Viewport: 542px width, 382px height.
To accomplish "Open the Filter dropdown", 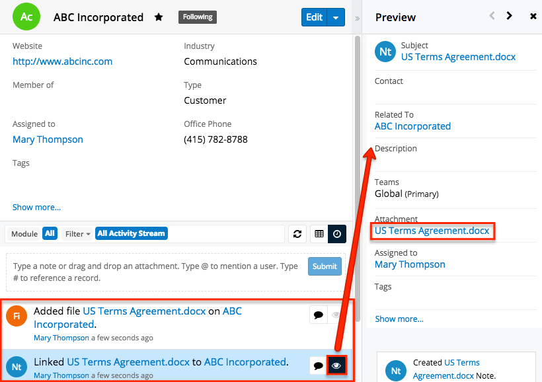I will (x=77, y=234).
